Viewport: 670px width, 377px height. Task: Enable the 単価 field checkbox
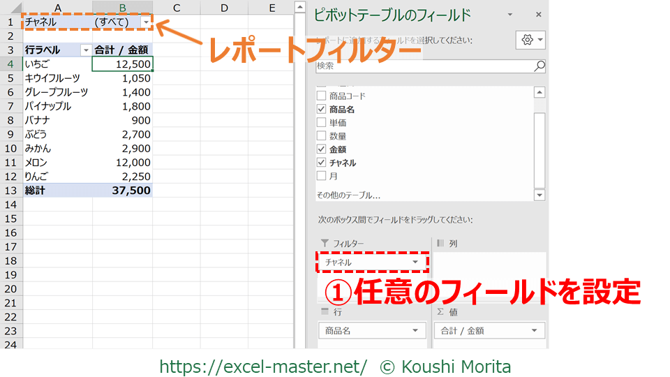pos(321,122)
